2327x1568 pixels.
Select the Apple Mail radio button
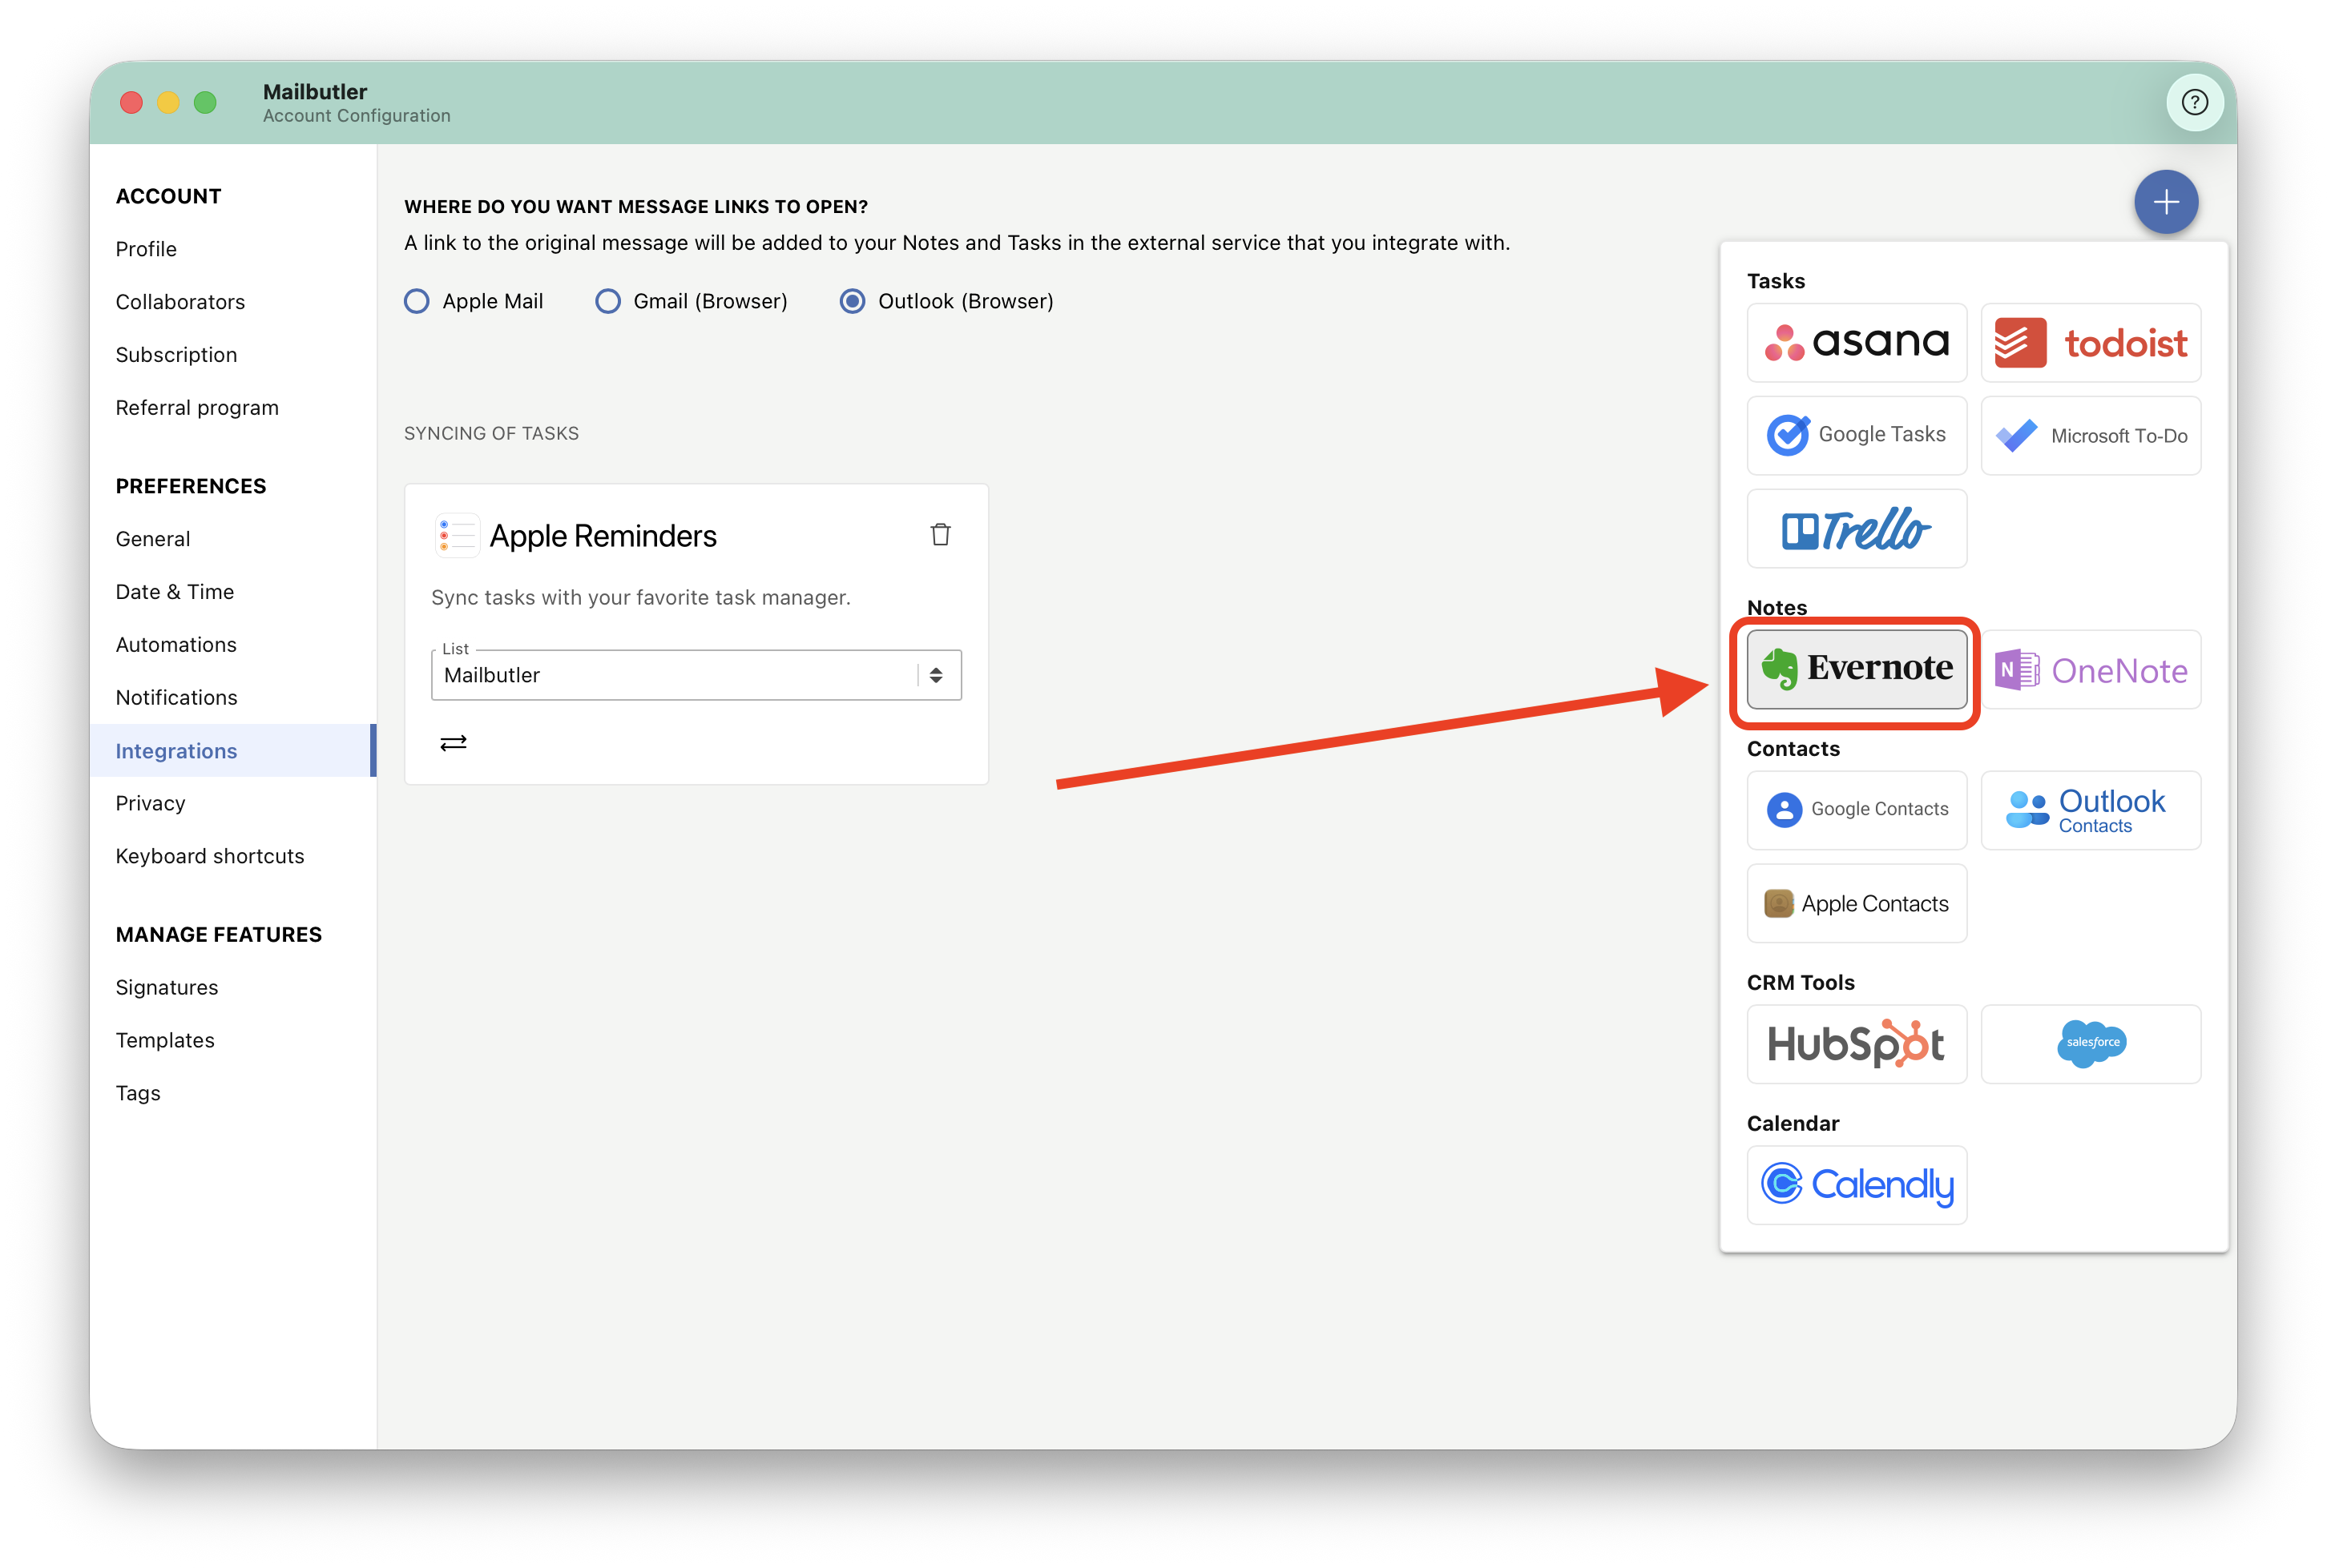(x=416, y=301)
